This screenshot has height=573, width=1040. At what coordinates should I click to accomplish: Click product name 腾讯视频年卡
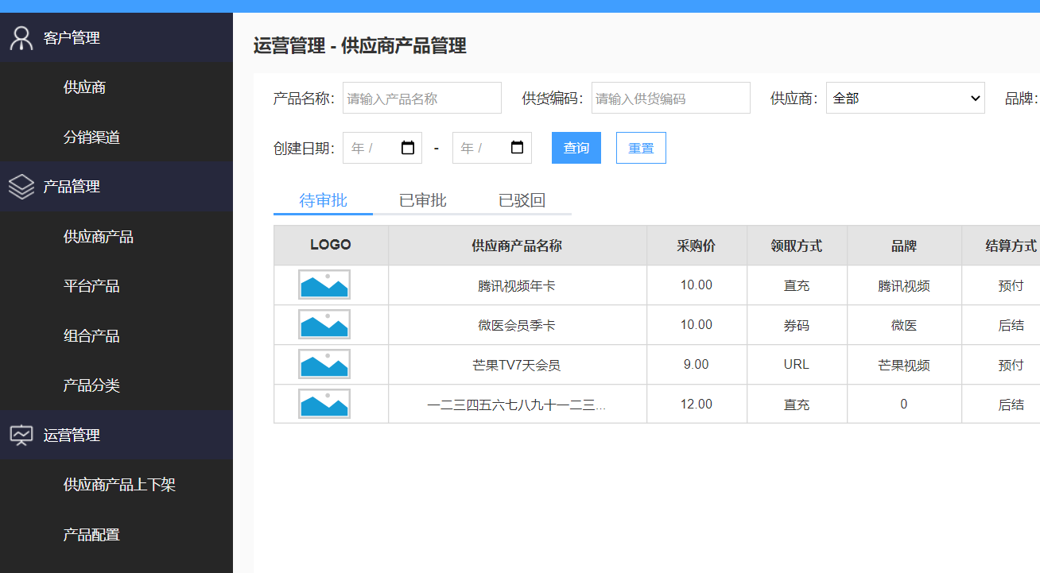click(x=517, y=285)
